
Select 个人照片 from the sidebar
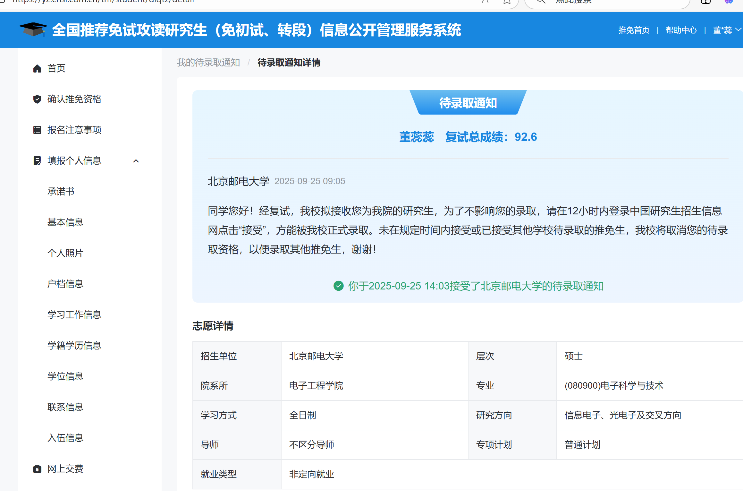[65, 253]
